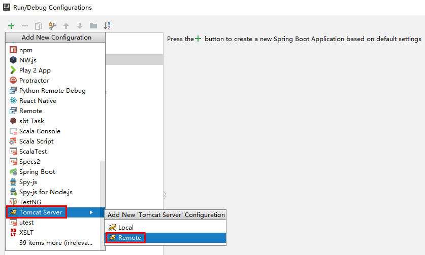Click the XSLT red icon

click(13, 232)
